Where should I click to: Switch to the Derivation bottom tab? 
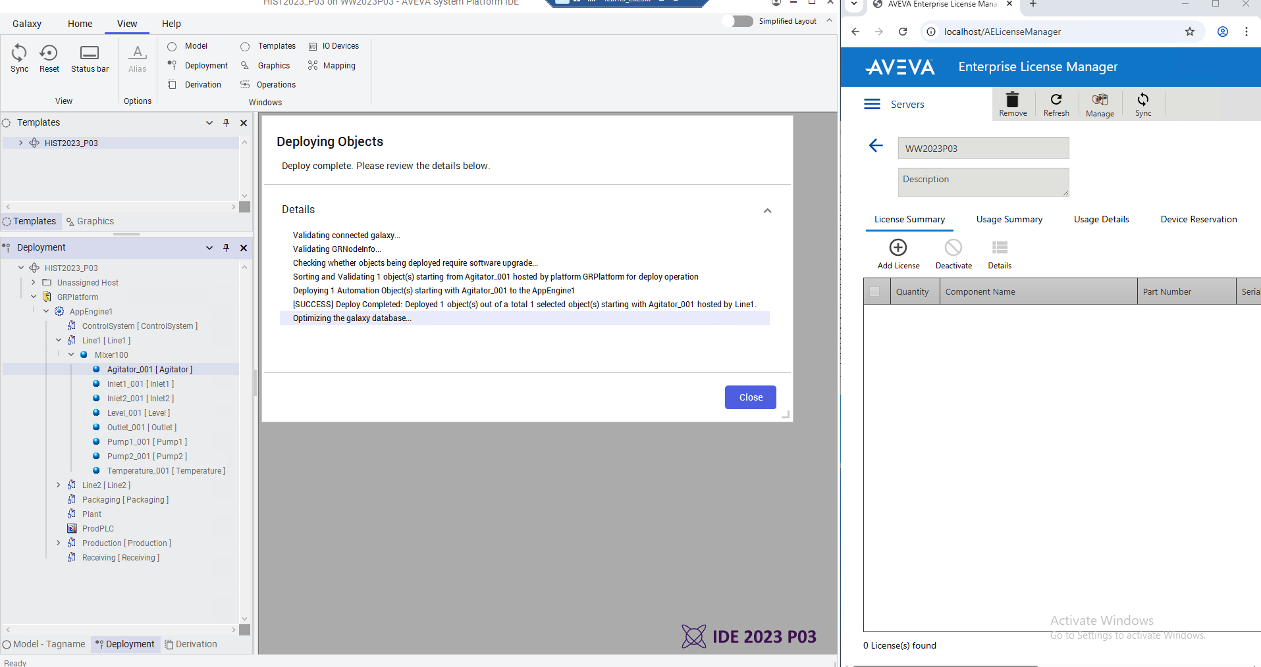point(191,644)
